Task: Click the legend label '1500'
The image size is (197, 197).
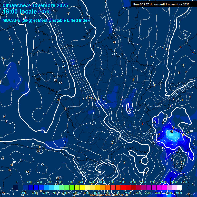Action: [x=97, y=193]
